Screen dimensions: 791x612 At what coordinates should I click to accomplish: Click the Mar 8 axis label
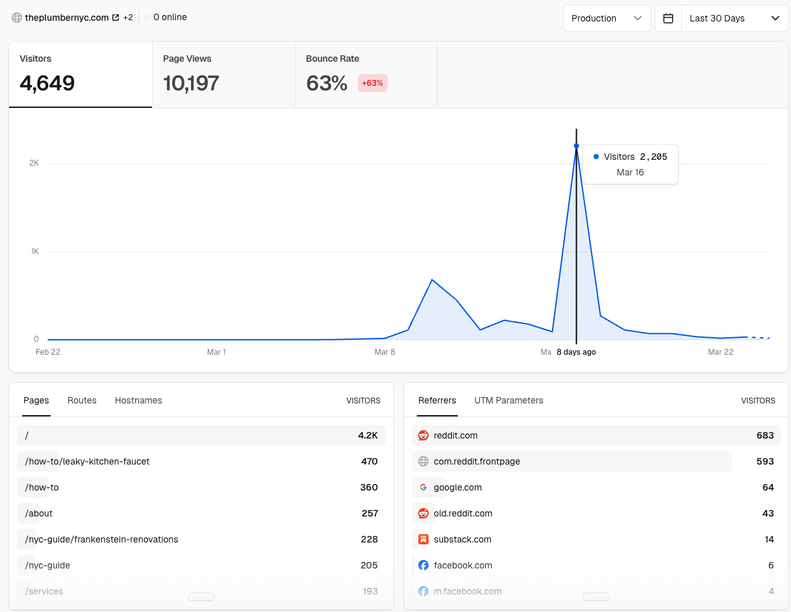[x=385, y=352]
